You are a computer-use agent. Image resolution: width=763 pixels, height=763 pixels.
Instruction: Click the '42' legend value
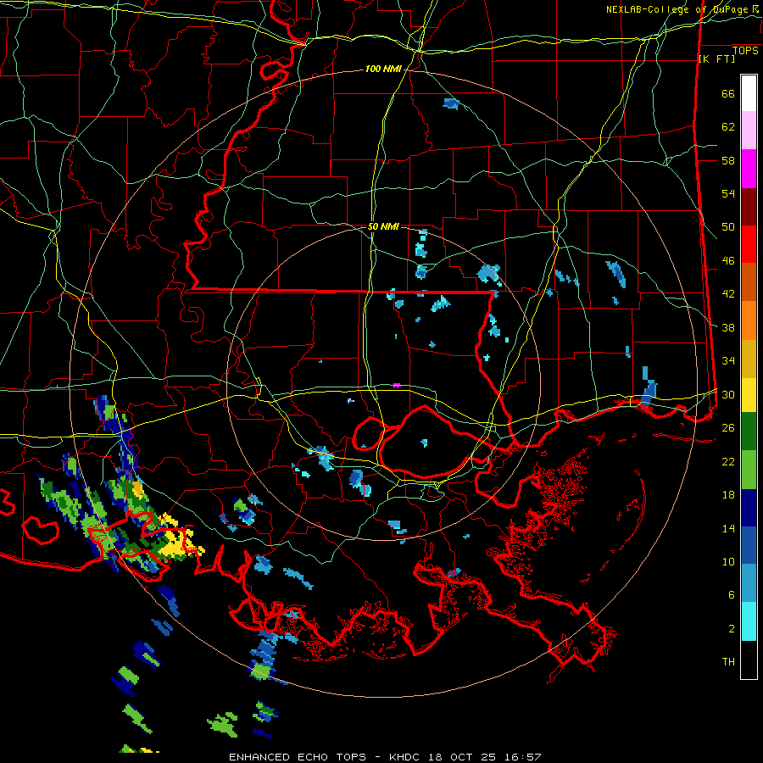pyautogui.click(x=728, y=294)
